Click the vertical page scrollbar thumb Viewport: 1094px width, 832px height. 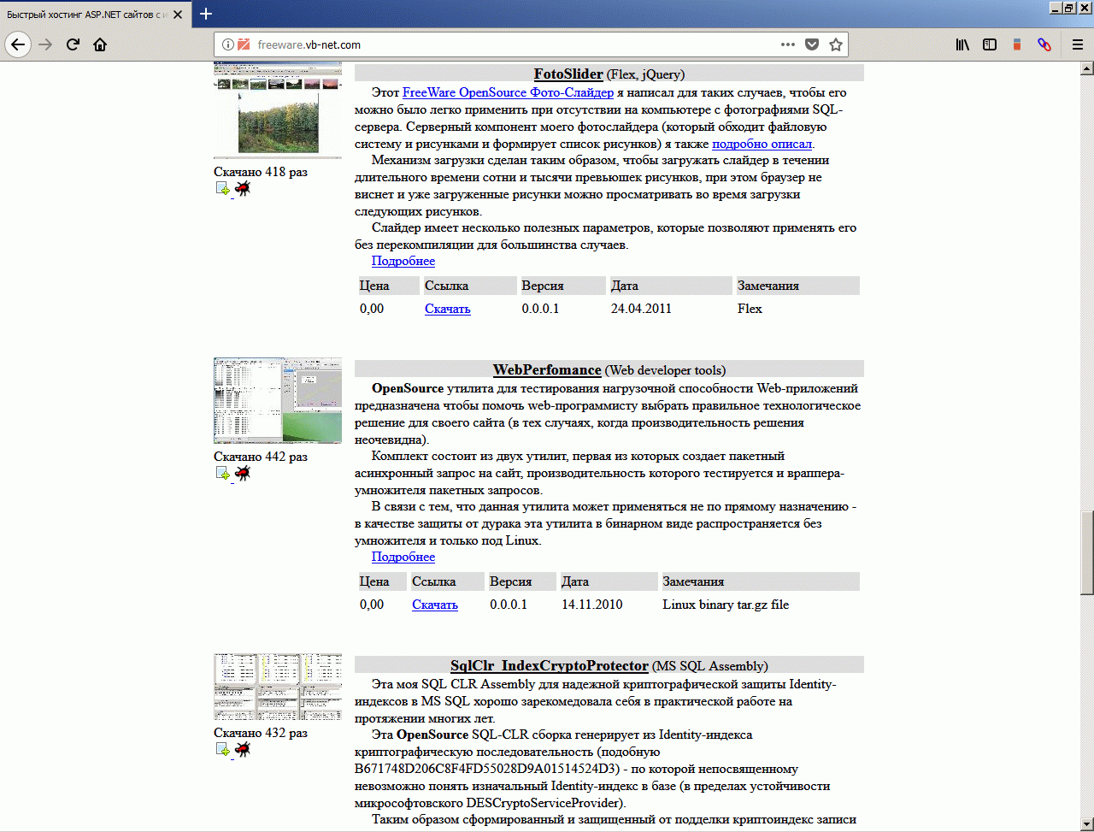(x=1087, y=552)
